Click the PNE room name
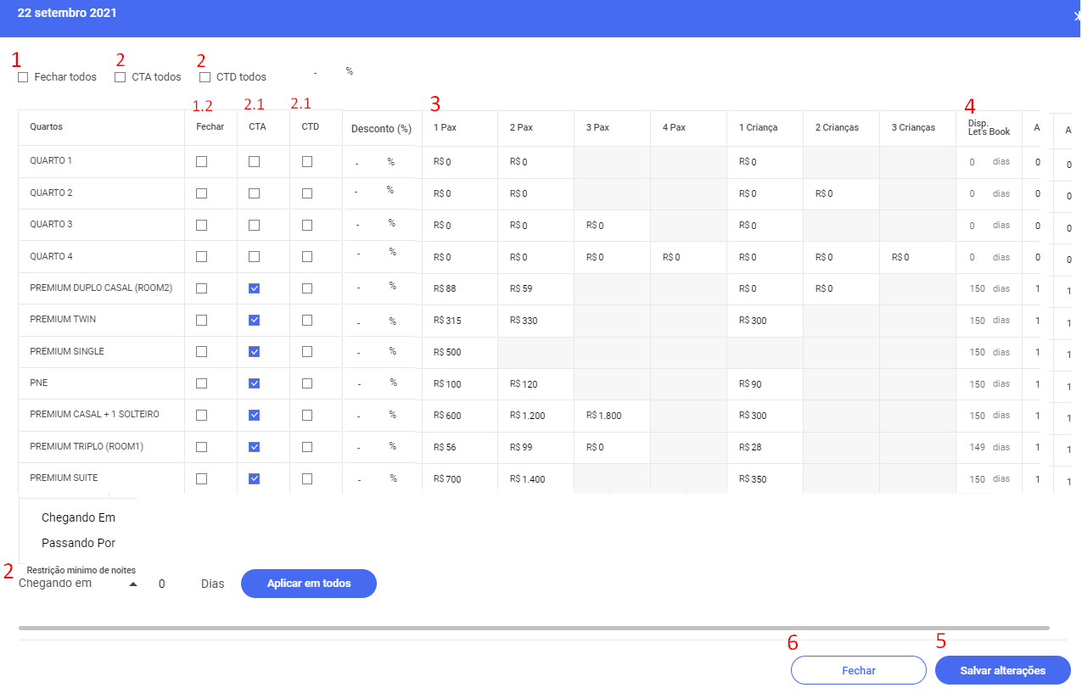Screen dimensions: 1082x693 [x=39, y=383]
